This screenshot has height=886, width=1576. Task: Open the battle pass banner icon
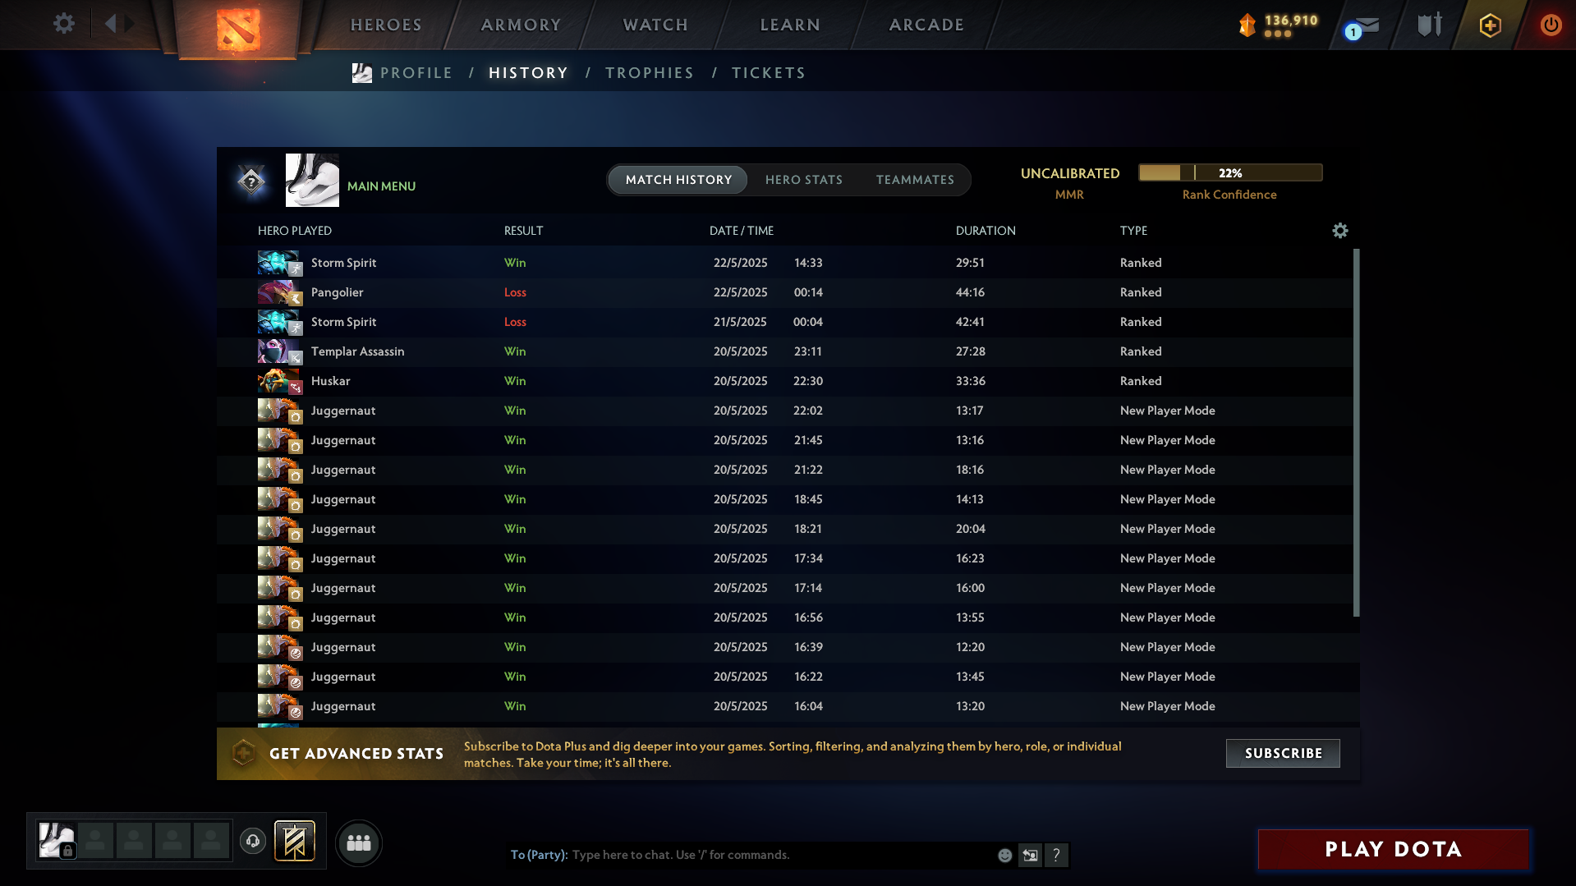[x=295, y=841]
